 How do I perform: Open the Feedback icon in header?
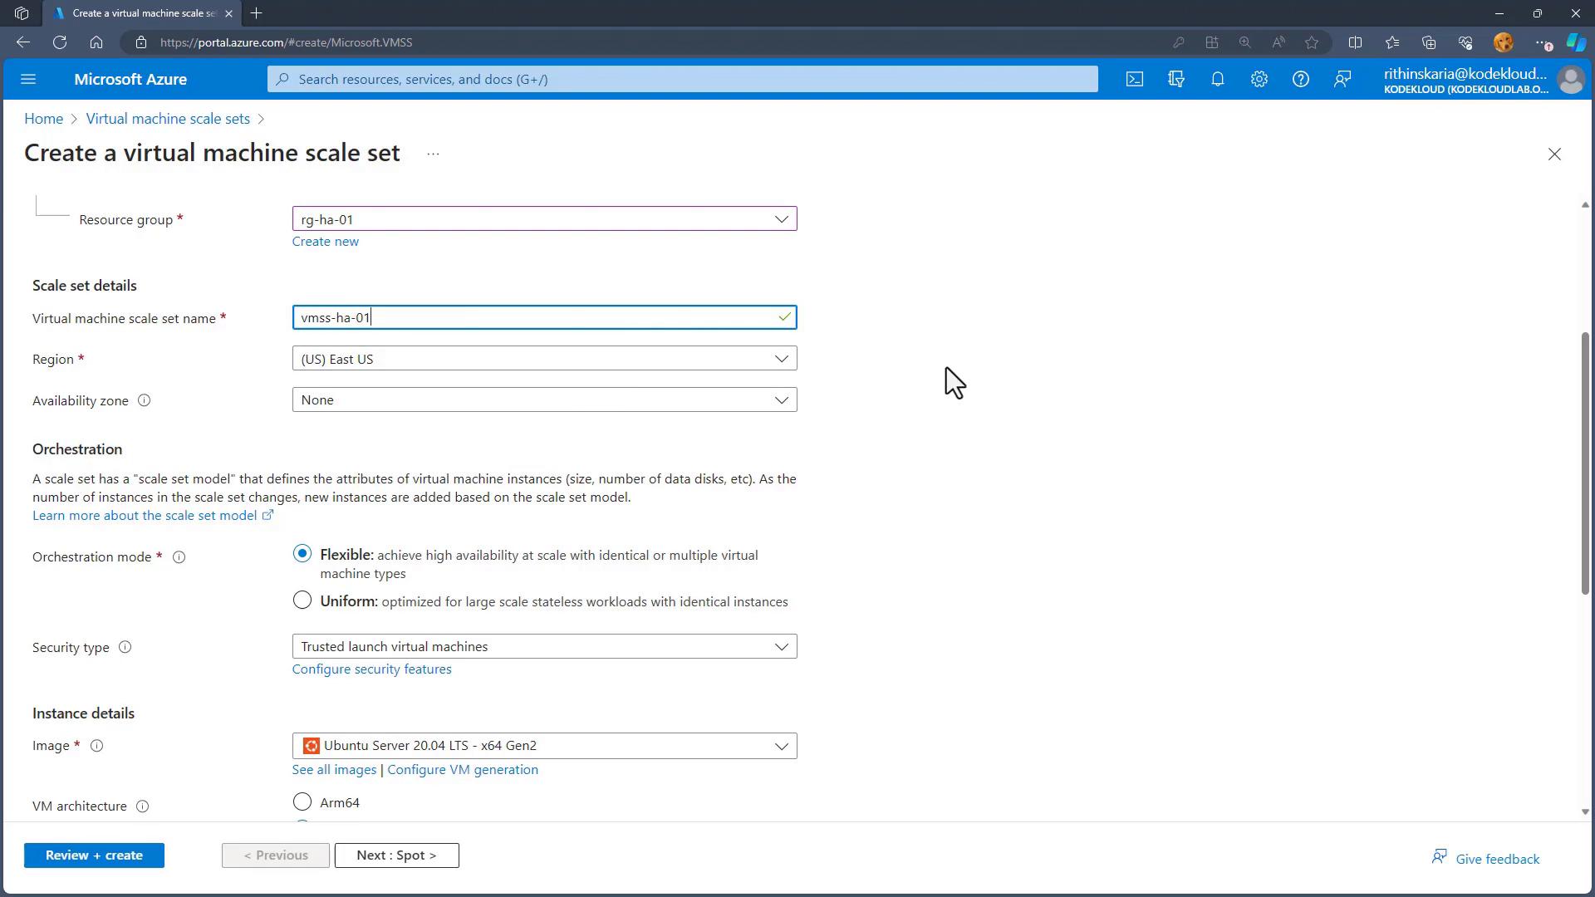pyautogui.click(x=1342, y=79)
